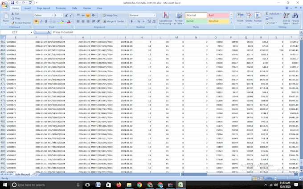The height and width of the screenshot is (189, 303).
Task: Open Sort & Filter menu
Action: click(x=287, y=19)
